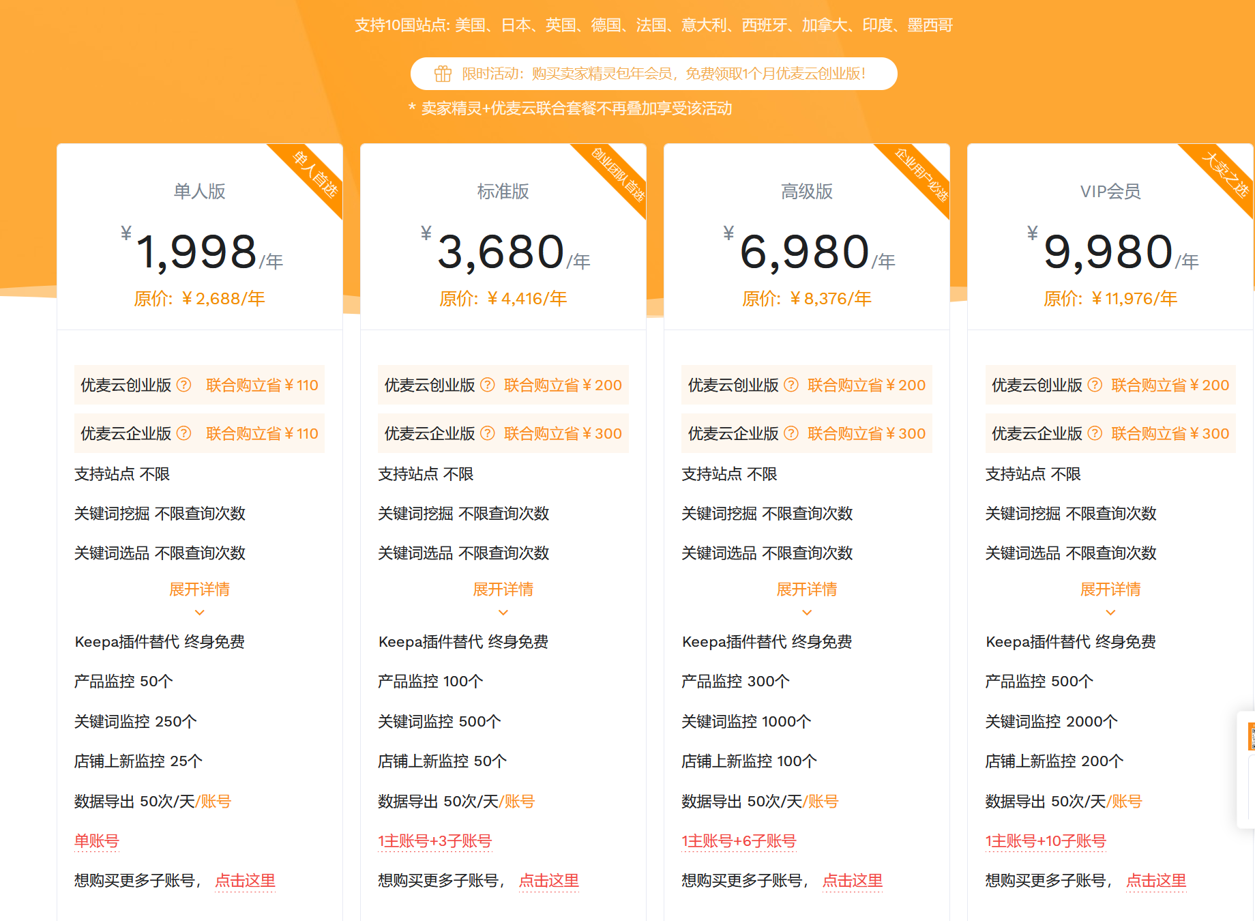Viewport: 1255px width, 921px height.
Task: Select 联合购立省¥300 for 优麦云企业版 in VIP会员
Action: [1170, 433]
